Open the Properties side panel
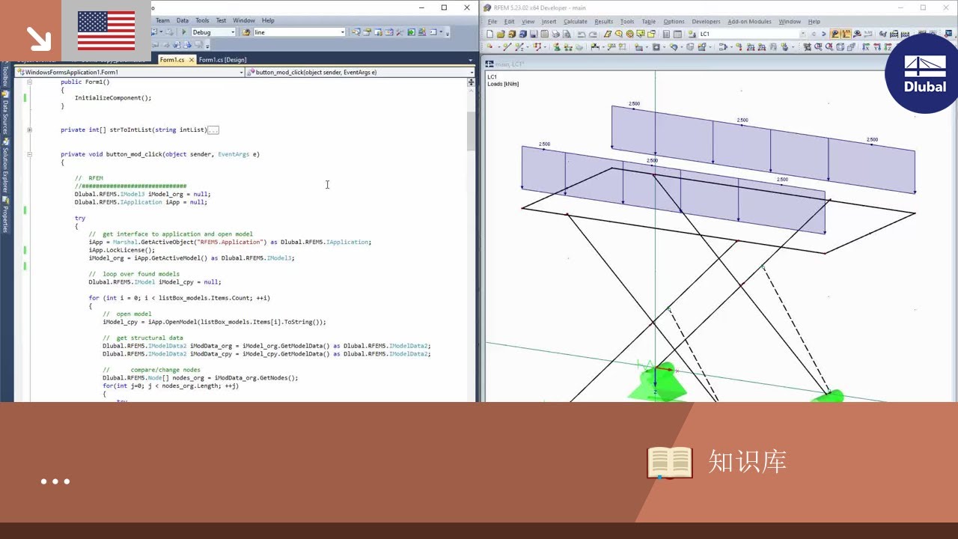The height and width of the screenshot is (539, 958). [x=4, y=215]
